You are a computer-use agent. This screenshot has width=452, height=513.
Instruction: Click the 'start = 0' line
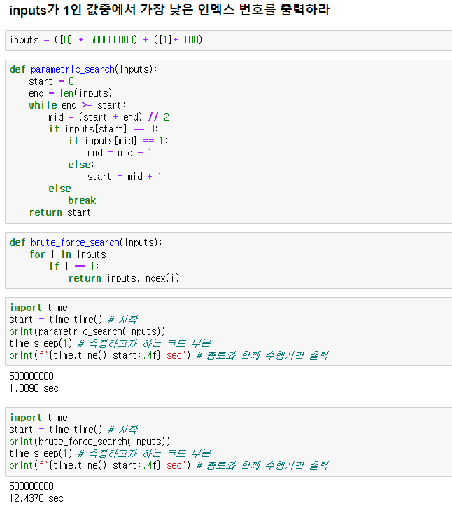pyautogui.click(x=51, y=81)
